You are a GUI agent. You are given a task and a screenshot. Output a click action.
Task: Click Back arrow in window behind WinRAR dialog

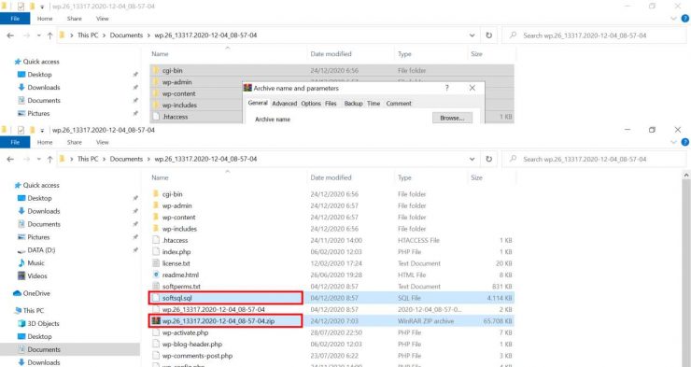(x=10, y=35)
